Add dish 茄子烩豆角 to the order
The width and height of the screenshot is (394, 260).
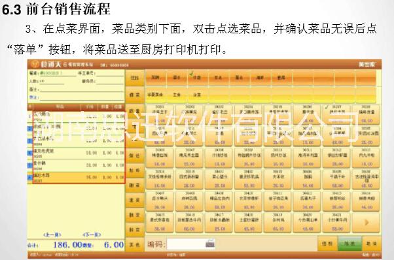(x=278, y=201)
